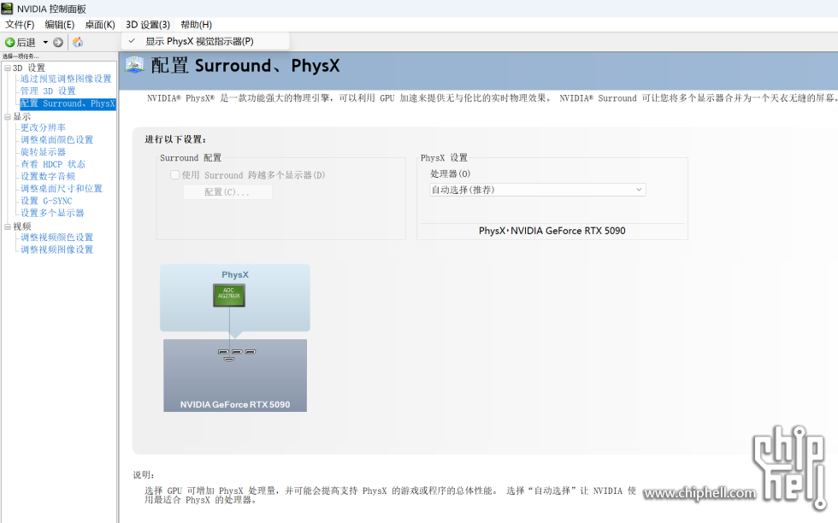Viewport: 838px width, 523px height.
Task: Click the 后退 button label
Action: coord(27,42)
